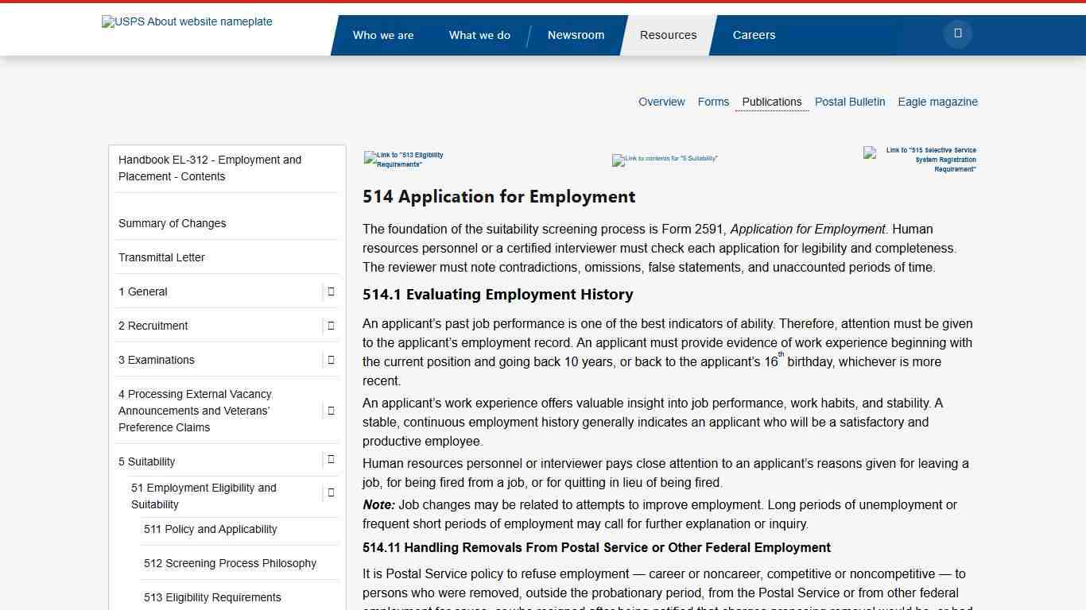Open the "Overview" link
This screenshot has height=610, width=1086.
click(x=661, y=102)
